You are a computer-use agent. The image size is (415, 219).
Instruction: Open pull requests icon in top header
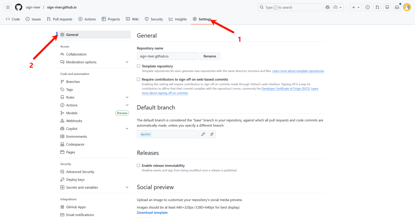tap(378, 7)
